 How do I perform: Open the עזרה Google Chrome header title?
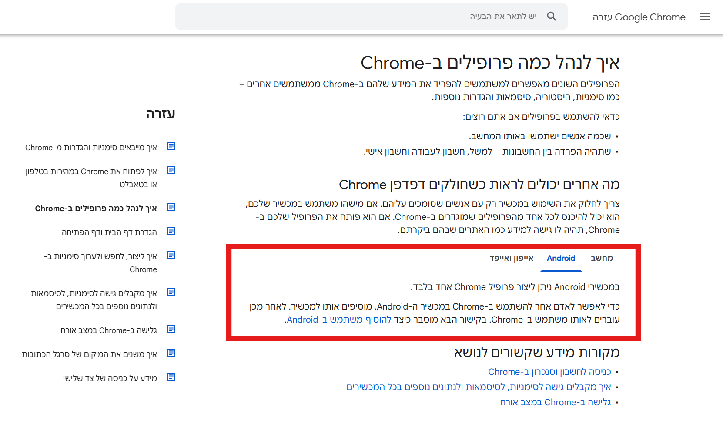click(x=639, y=17)
